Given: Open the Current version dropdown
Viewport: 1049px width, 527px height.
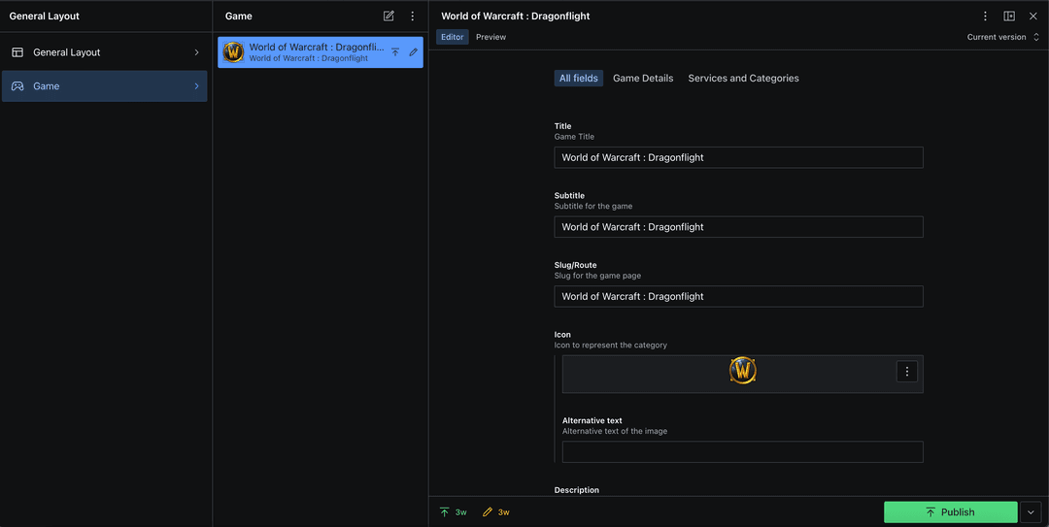Looking at the screenshot, I should coord(1002,37).
